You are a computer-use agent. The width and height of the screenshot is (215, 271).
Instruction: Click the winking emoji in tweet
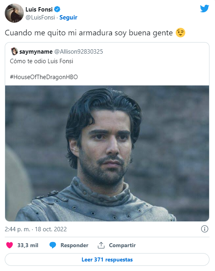180,33
